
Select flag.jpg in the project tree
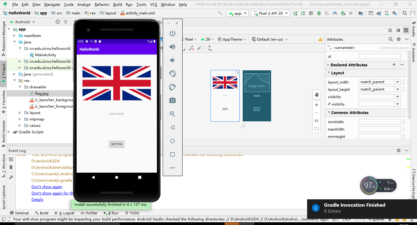pos(42,93)
